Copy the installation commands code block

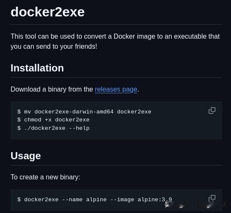click(x=212, y=110)
